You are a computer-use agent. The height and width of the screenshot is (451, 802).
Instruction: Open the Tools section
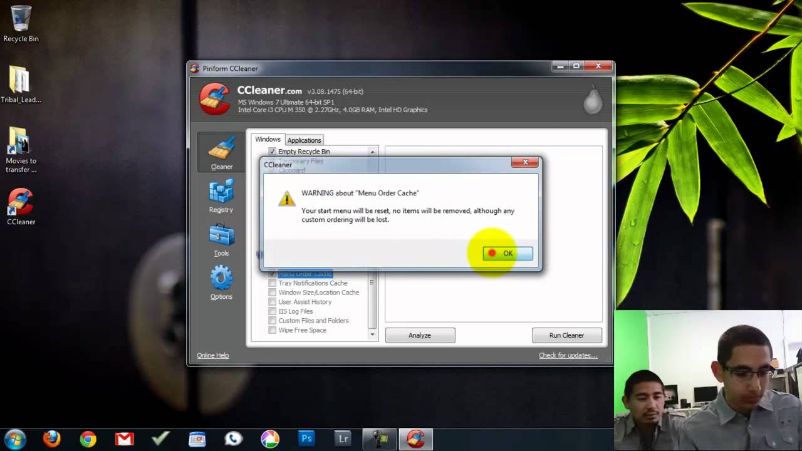click(221, 240)
